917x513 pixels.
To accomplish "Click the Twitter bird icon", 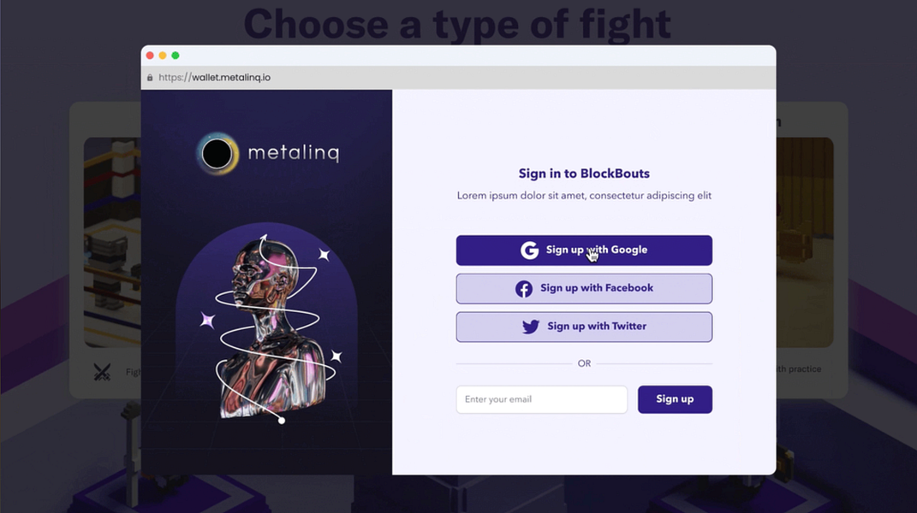I will pos(531,327).
